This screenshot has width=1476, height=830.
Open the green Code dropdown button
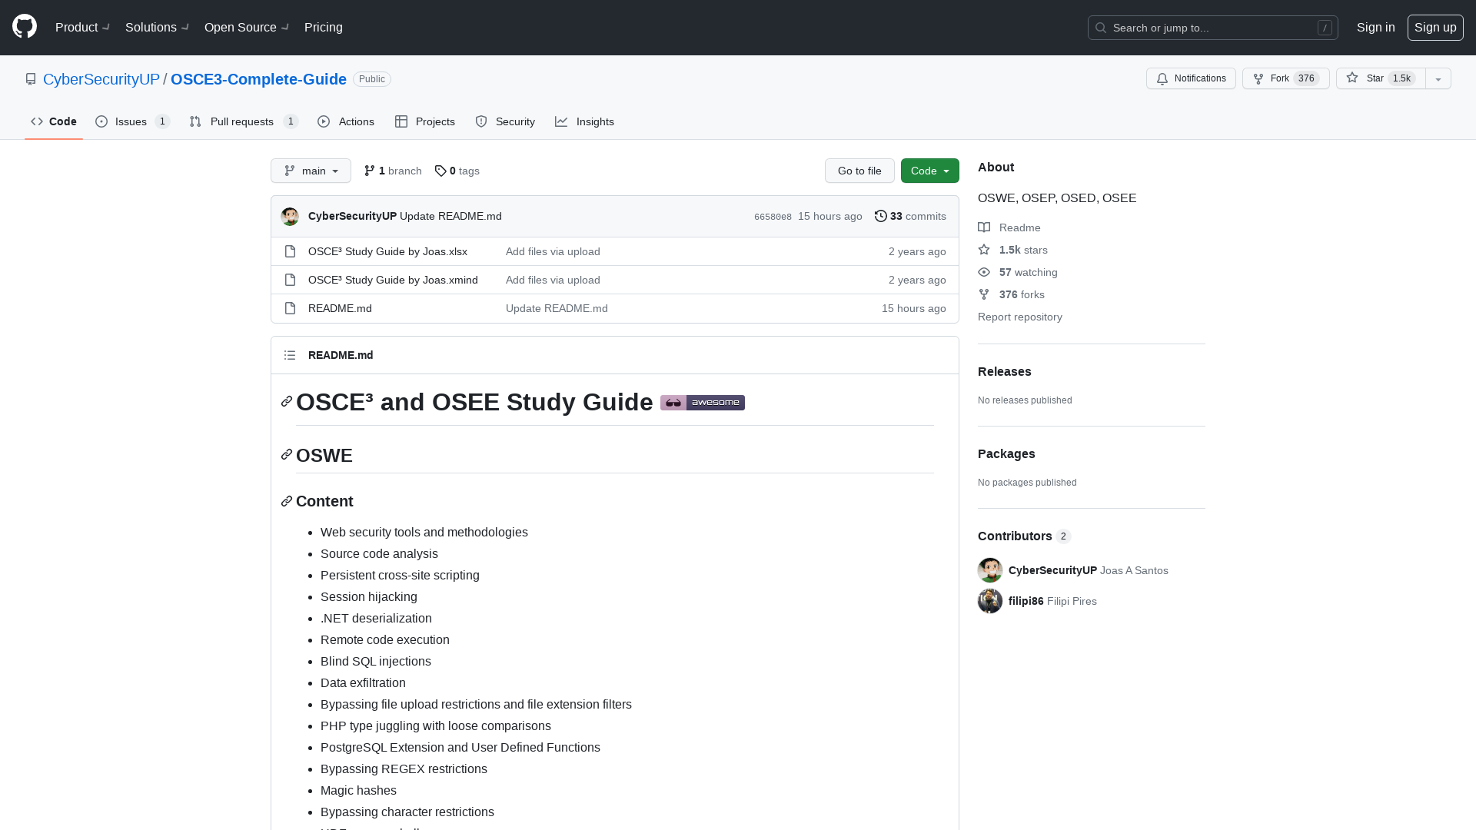click(929, 171)
